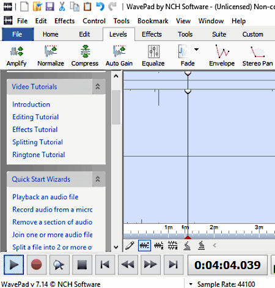The height and width of the screenshot is (288, 275).
Task: Click the Fast Forward button
Action: coord(150,265)
